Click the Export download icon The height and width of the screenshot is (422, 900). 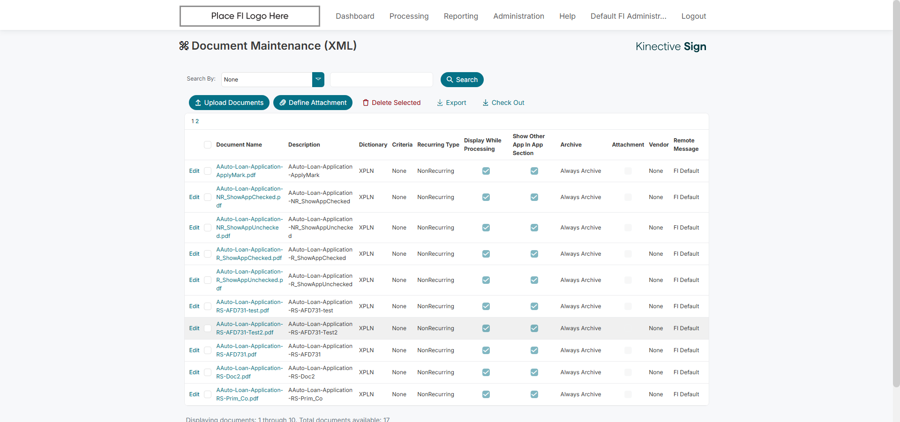coord(440,103)
